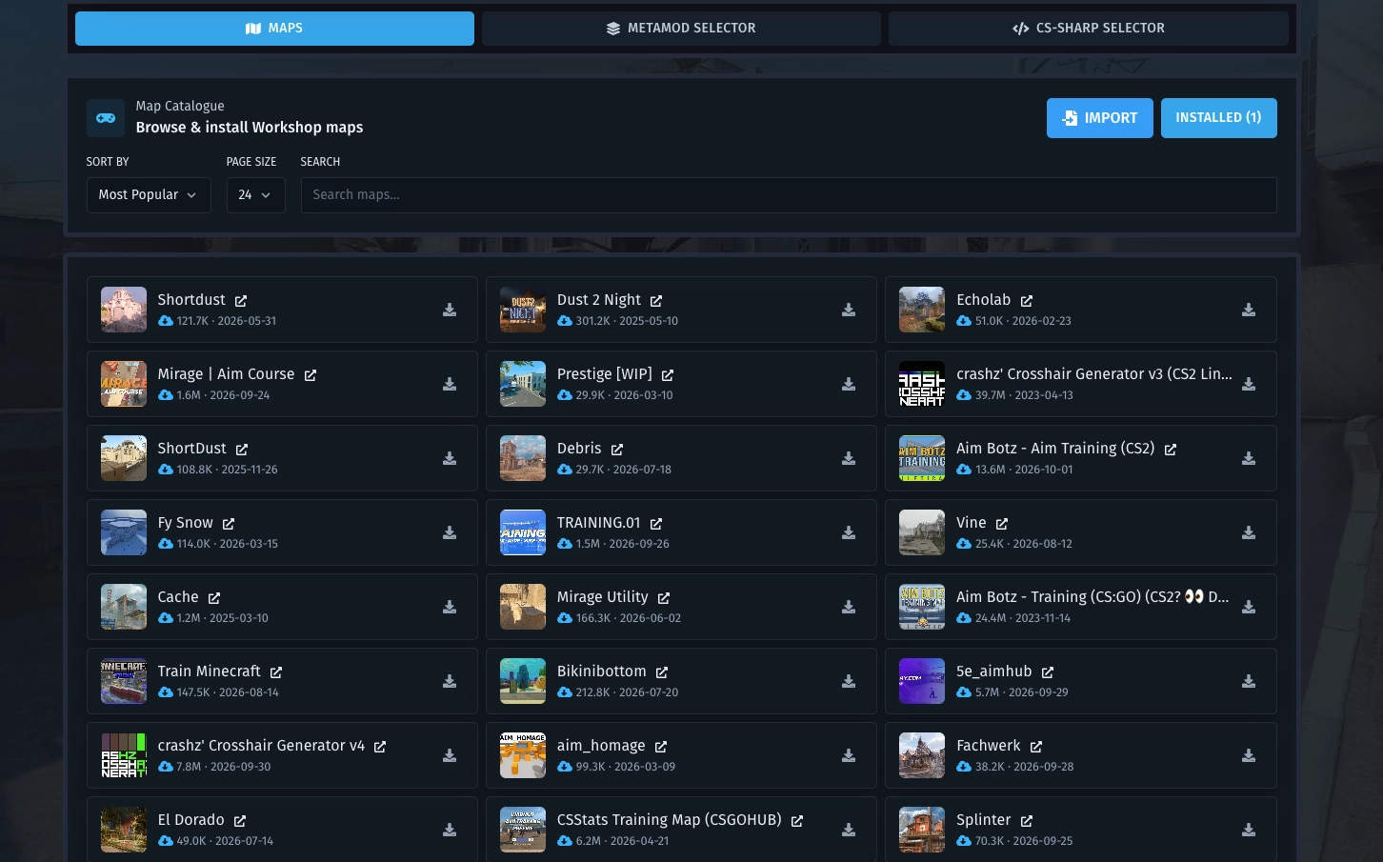Download Aim Botz - Aim Training (CS2)
Viewport: 1383px width, 862px height.
[x=1249, y=458]
